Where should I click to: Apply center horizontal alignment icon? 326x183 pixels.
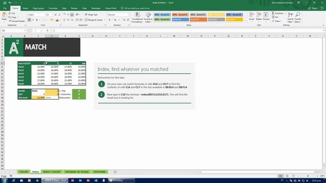point(68,20)
